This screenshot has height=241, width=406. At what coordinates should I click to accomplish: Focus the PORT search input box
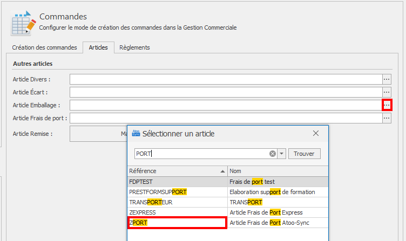coord(201,154)
